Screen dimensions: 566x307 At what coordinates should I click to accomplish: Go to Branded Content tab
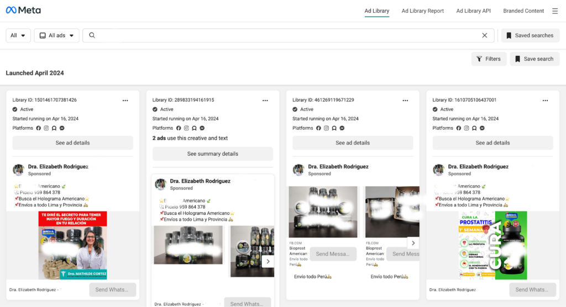point(523,11)
